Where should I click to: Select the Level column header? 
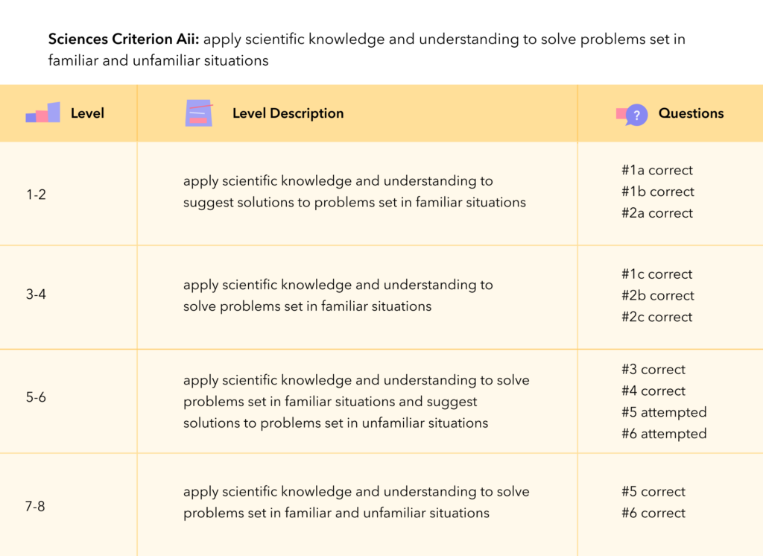click(87, 113)
